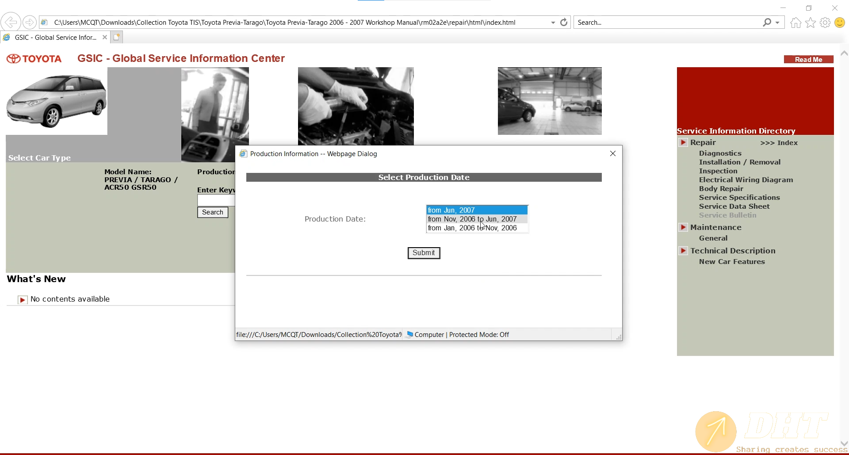Switch to the GSIC browser tab
Viewport: 849px width, 455px height.
(x=55, y=38)
